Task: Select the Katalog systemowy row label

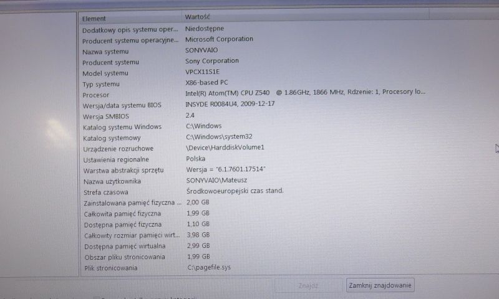Action: coord(112,138)
